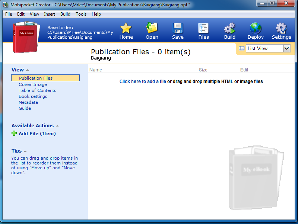Viewport: 298px width, 224px height.
Task: Build the eBook using Build gears icon
Action: tap(229, 29)
